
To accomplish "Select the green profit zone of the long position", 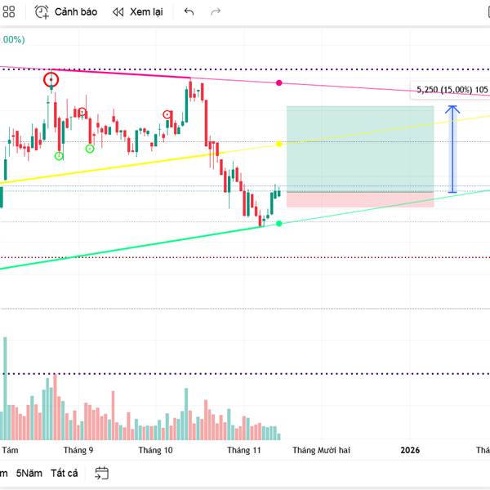I will pos(360,149).
